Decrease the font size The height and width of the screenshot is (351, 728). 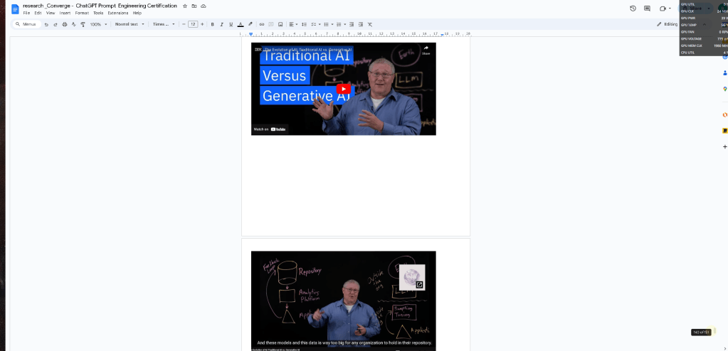(184, 24)
